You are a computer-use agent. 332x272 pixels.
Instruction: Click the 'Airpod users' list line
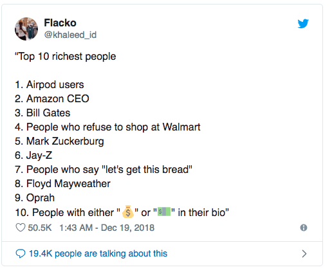50,84
